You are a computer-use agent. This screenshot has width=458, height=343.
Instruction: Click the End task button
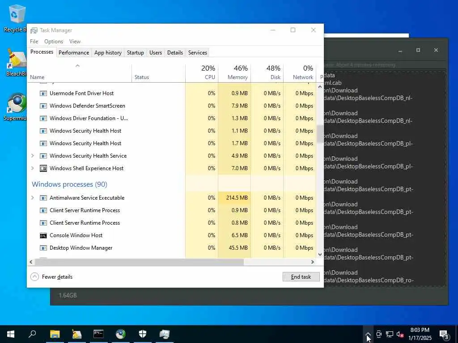(301, 277)
